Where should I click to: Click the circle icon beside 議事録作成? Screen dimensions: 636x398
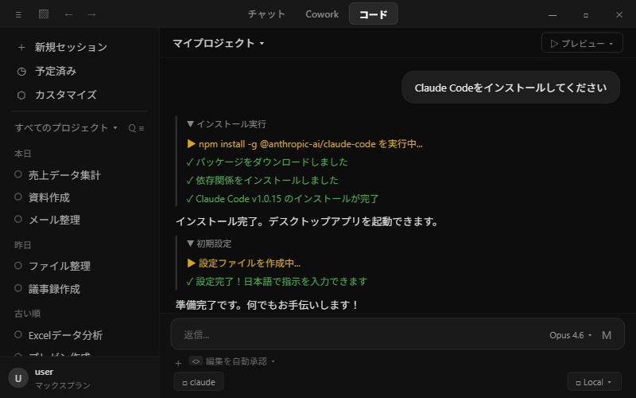tap(18, 288)
